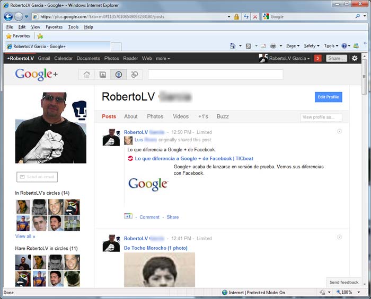Click the Messenger people icon in command bar
Image resolution: width=371 pixels, height=299 pixels.
point(356,46)
